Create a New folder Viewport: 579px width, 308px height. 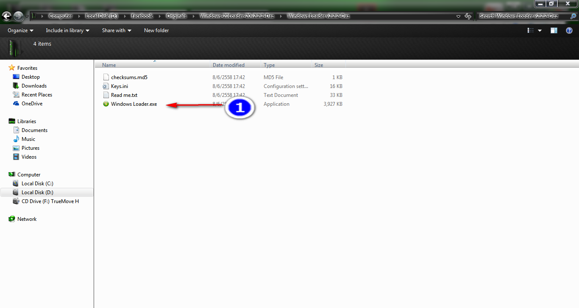click(156, 30)
